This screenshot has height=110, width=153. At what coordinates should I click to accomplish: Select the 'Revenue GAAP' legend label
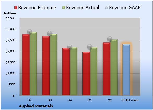(125, 8)
